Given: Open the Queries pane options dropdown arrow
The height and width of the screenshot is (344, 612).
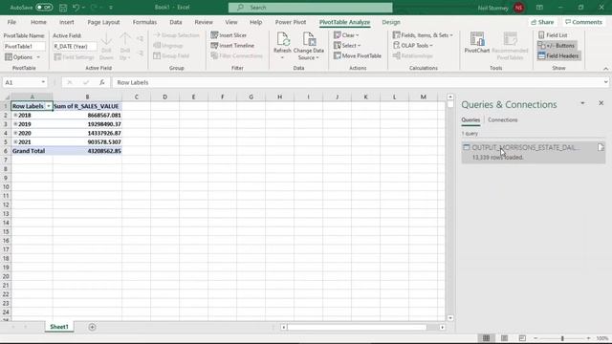Looking at the screenshot, I should 582,103.
